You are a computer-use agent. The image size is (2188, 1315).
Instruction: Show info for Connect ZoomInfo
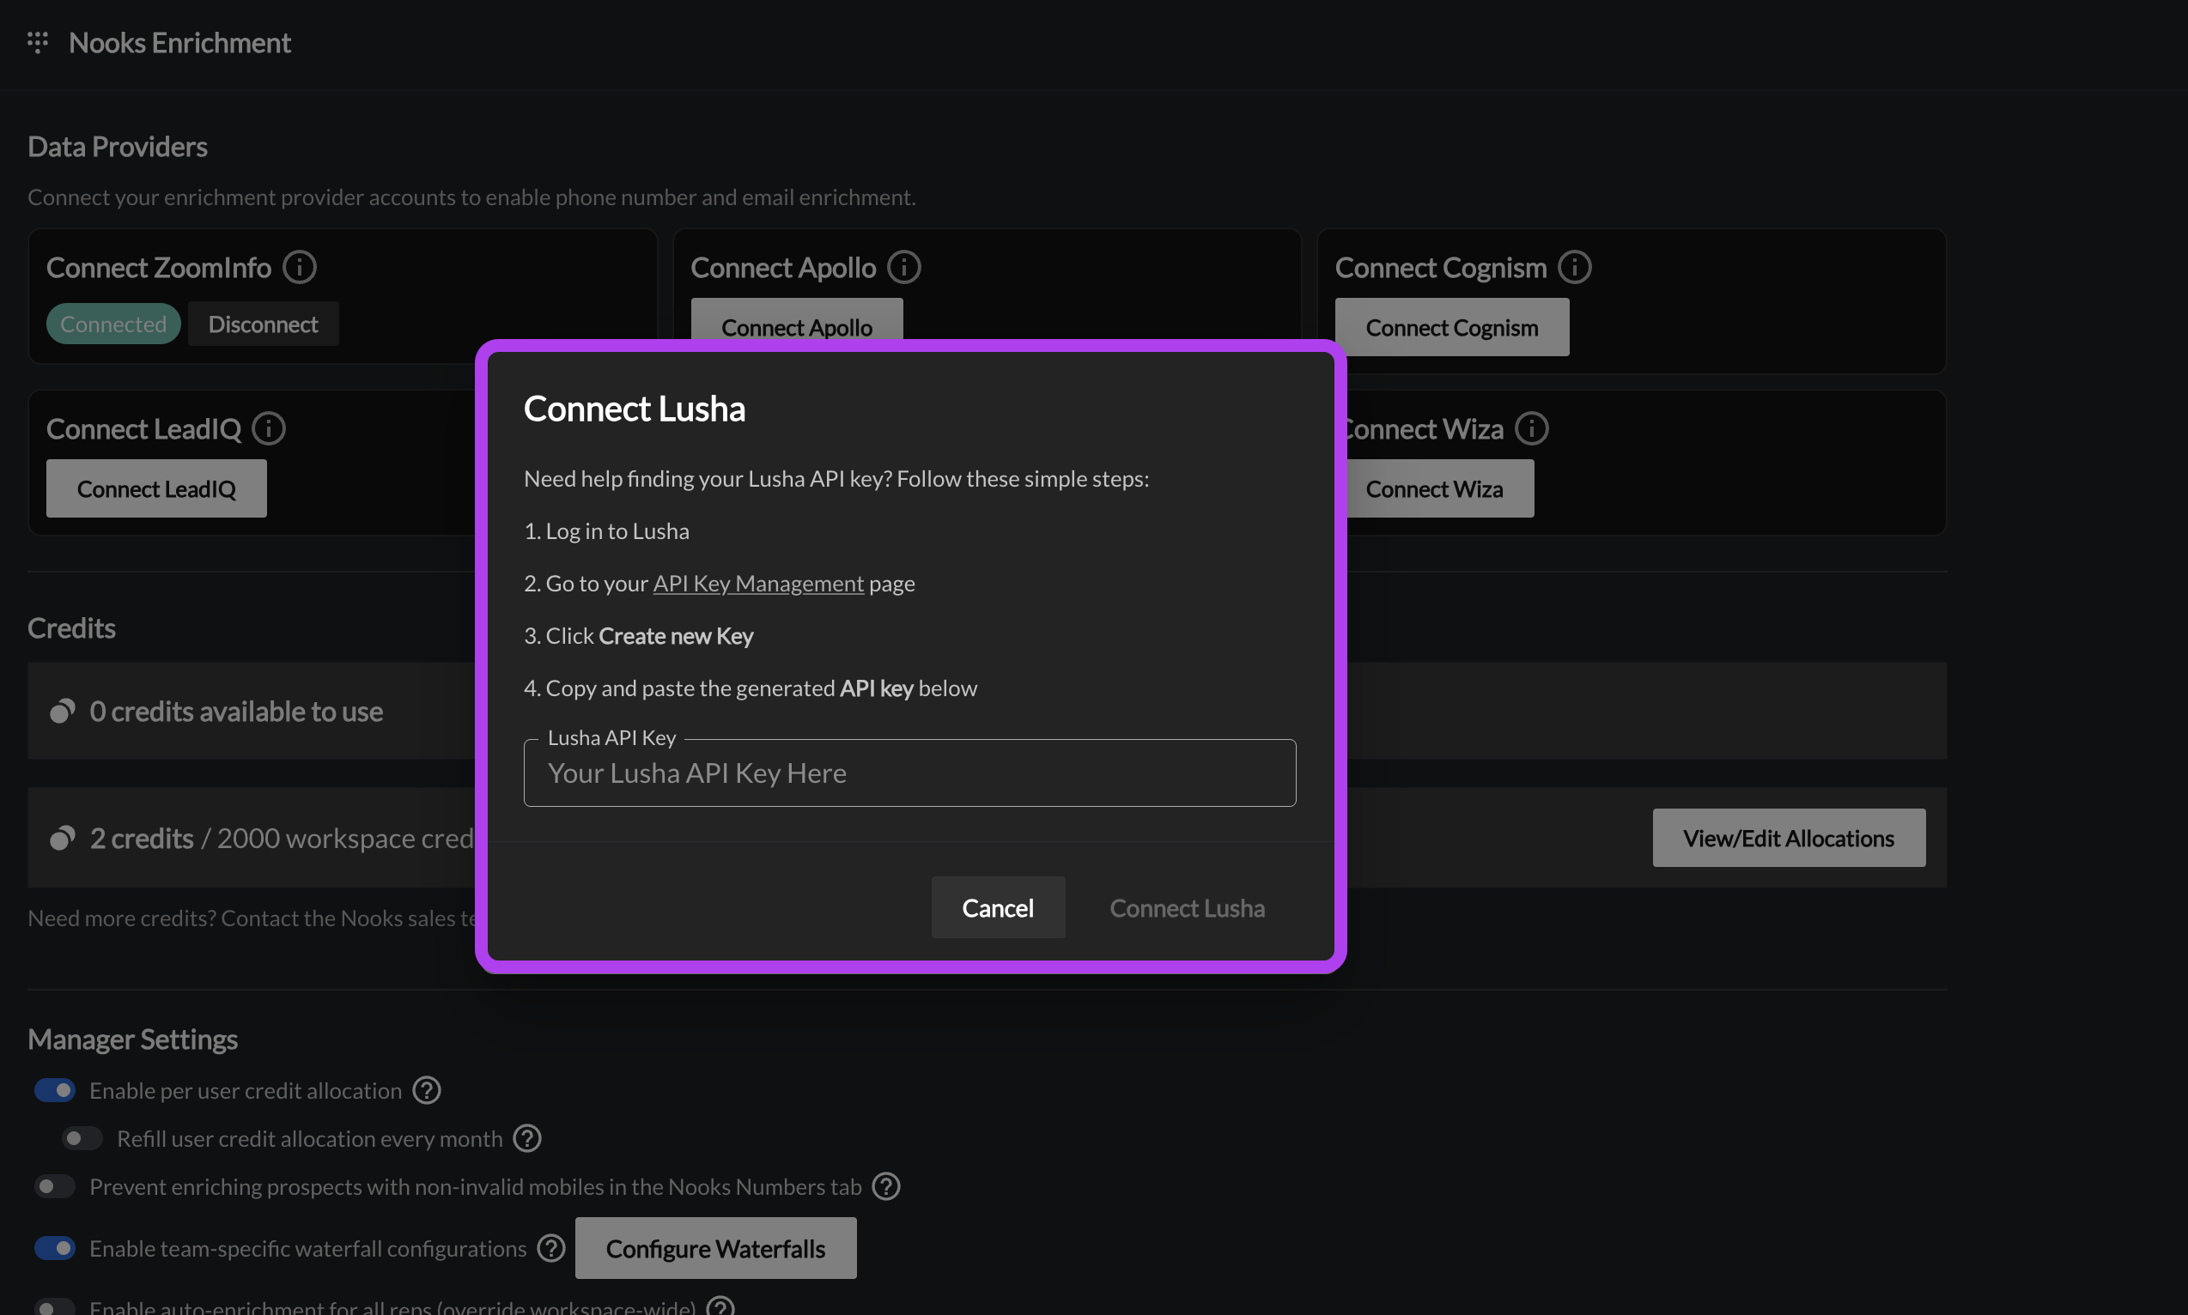click(300, 267)
